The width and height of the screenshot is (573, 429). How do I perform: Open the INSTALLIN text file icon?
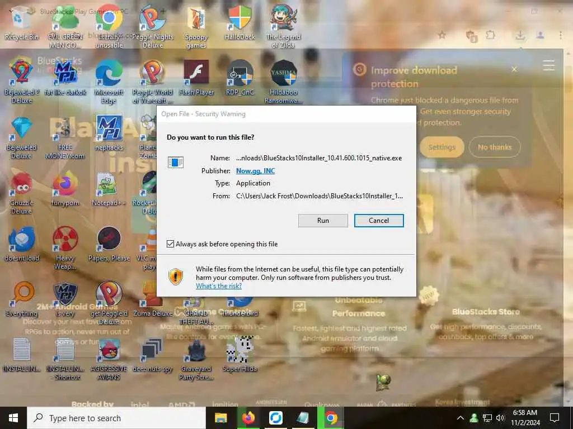click(x=21, y=355)
